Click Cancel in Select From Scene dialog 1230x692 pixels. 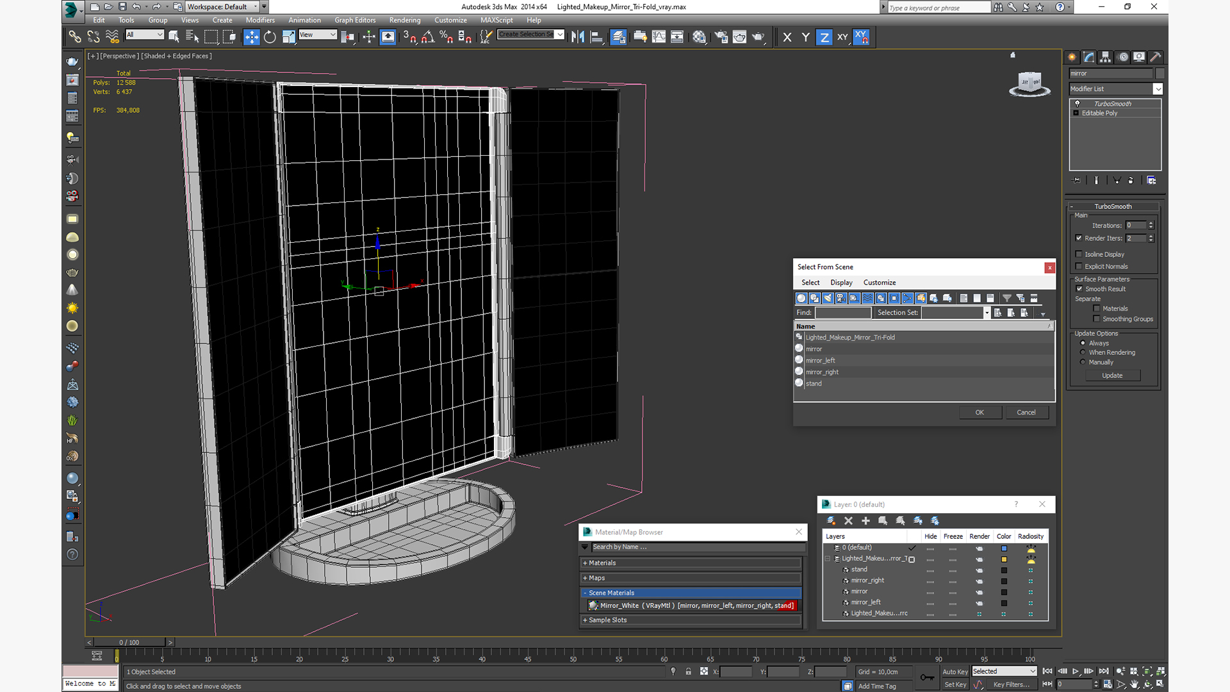(1026, 413)
